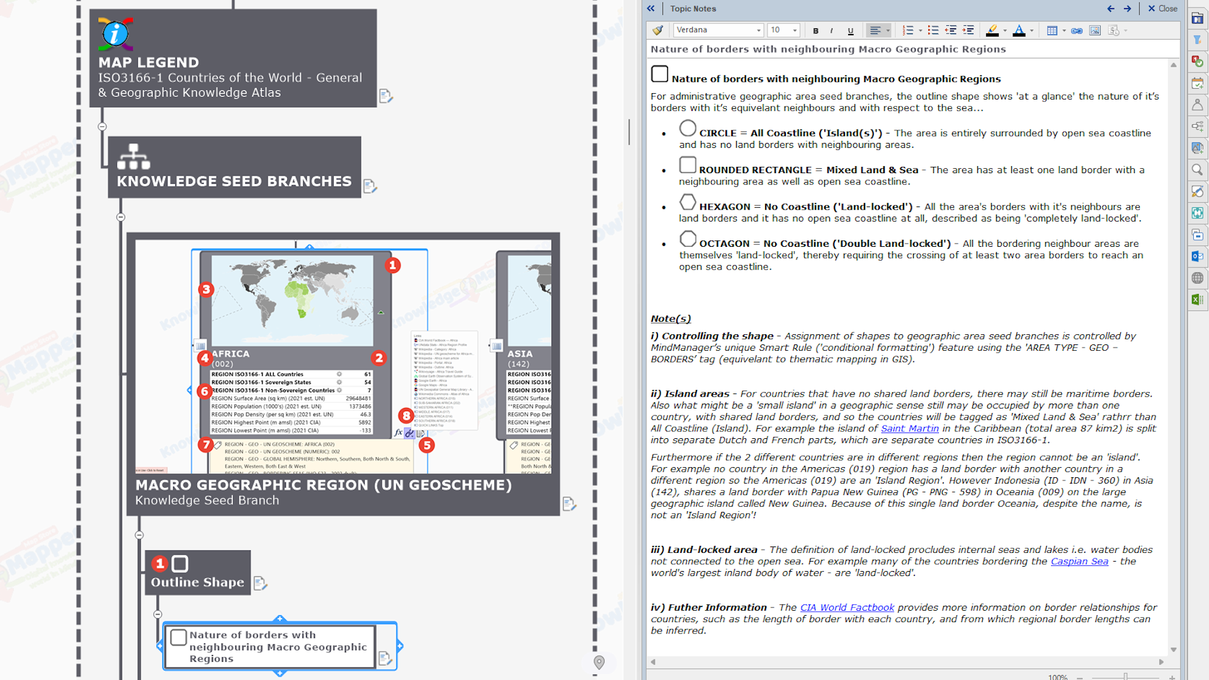Apply bulleted list formatting
Image resolution: width=1209 pixels, height=680 pixels.
click(x=933, y=30)
